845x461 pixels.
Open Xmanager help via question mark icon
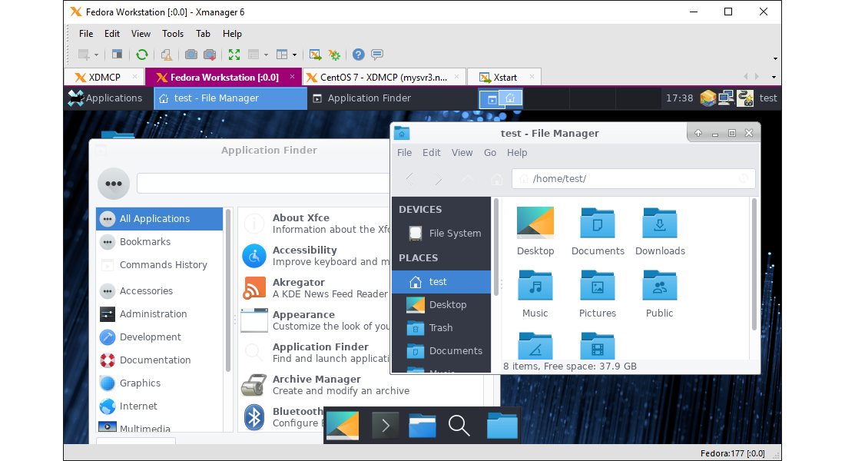[x=358, y=55]
